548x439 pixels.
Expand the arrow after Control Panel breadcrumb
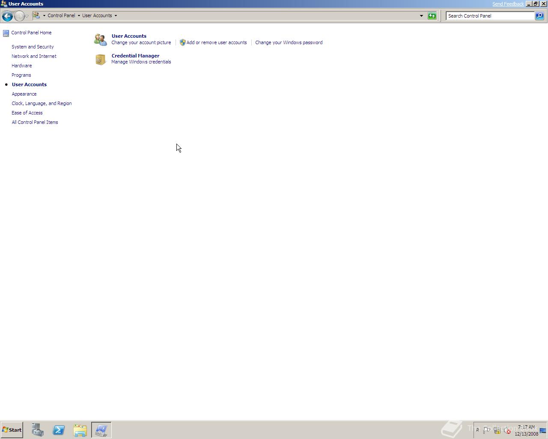(x=79, y=15)
